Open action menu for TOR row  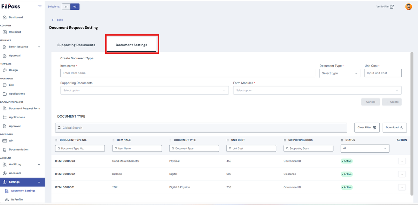tap(402, 187)
